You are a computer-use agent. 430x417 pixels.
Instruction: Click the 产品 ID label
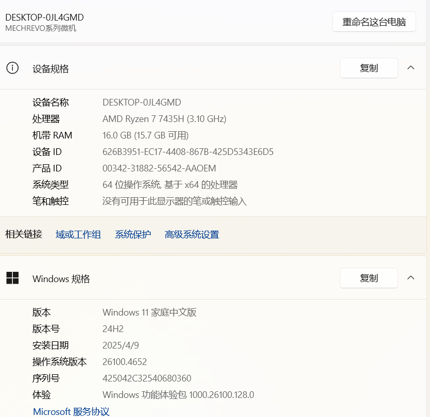tap(47, 168)
